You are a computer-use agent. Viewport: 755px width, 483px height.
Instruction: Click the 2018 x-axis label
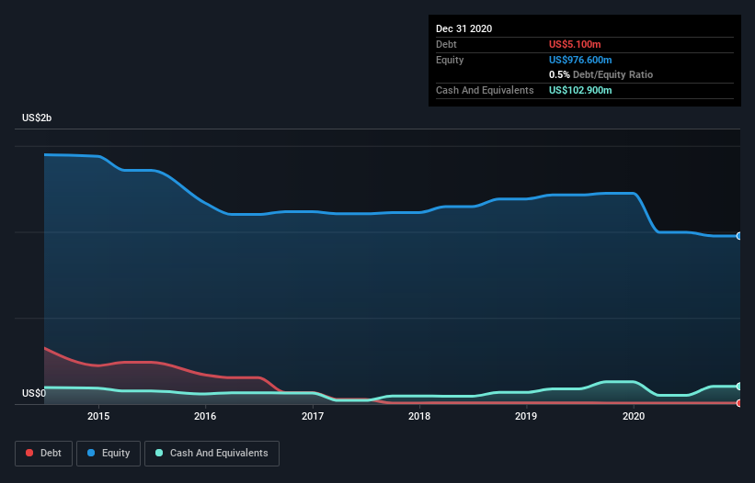coord(419,416)
